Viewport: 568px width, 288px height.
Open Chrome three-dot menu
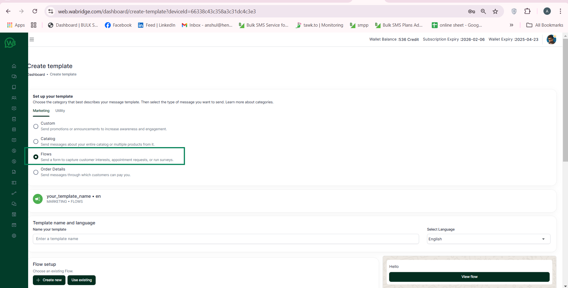(x=560, y=11)
